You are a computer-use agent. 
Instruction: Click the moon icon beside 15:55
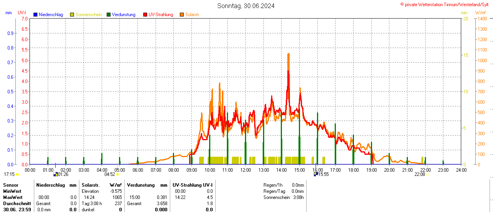point(316,174)
